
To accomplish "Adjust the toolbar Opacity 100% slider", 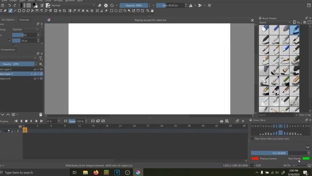I will (134, 5).
